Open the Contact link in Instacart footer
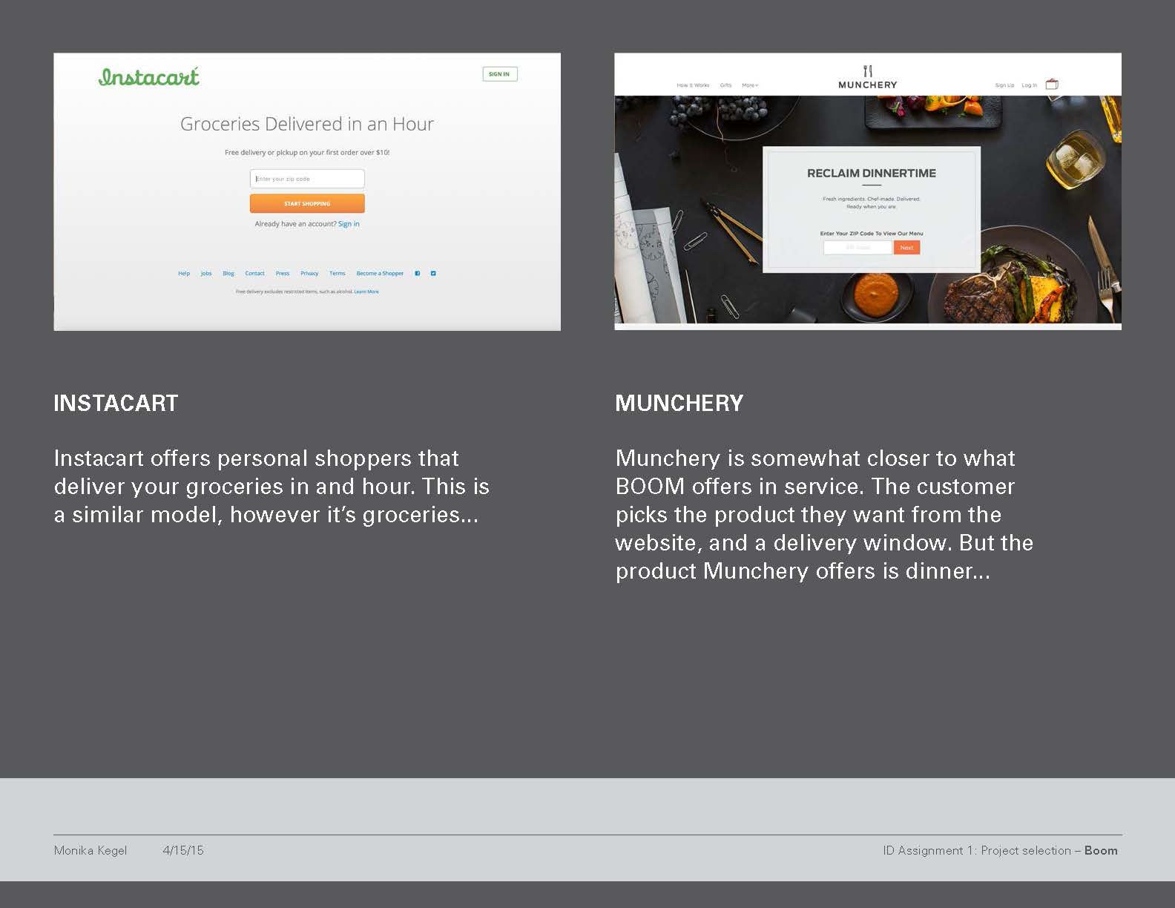 click(255, 274)
